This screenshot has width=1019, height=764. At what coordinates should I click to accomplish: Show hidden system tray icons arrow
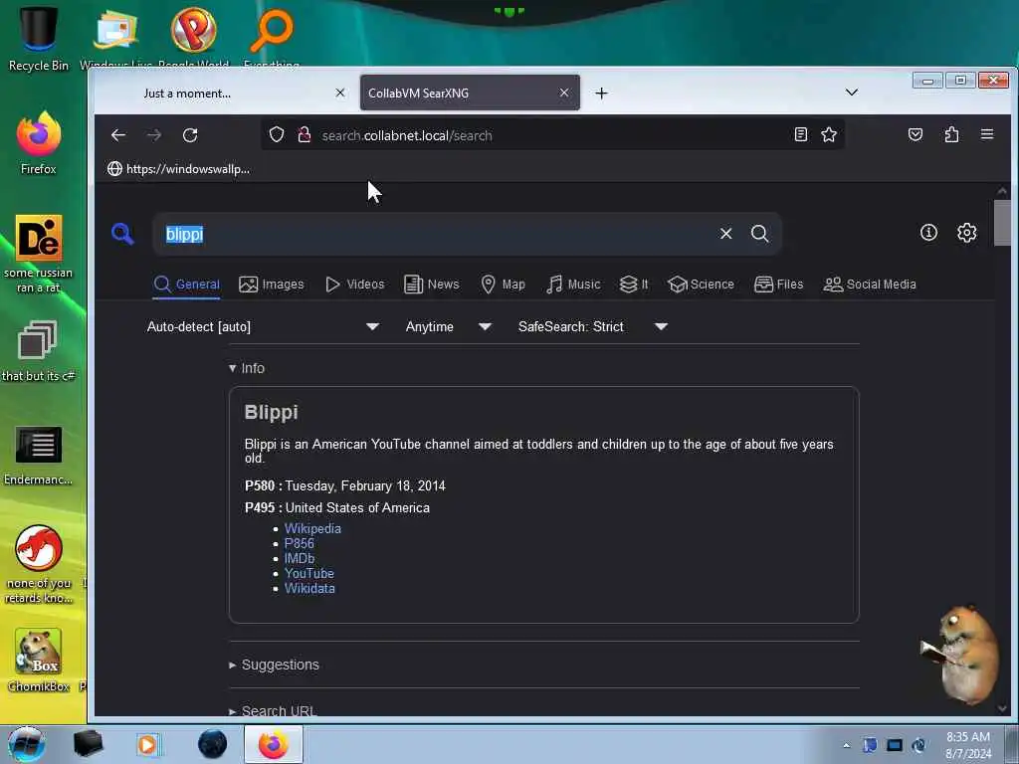tap(846, 745)
